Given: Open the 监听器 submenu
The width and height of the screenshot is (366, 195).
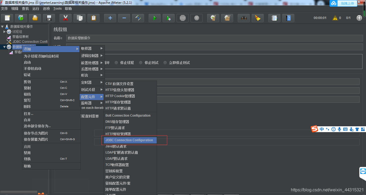Looking at the screenshot, I should click(x=92, y=103).
